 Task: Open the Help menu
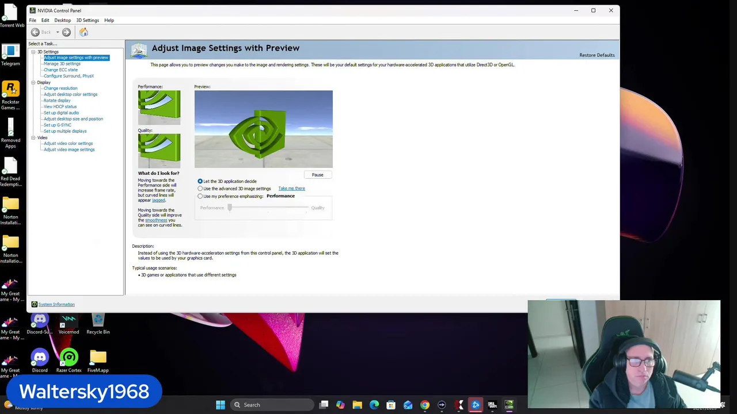click(109, 20)
